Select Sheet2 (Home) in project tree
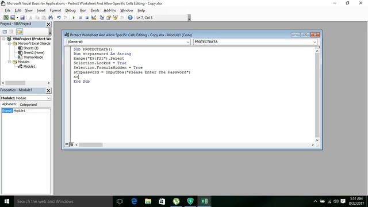The width and height of the screenshot is (368, 207). (x=34, y=53)
